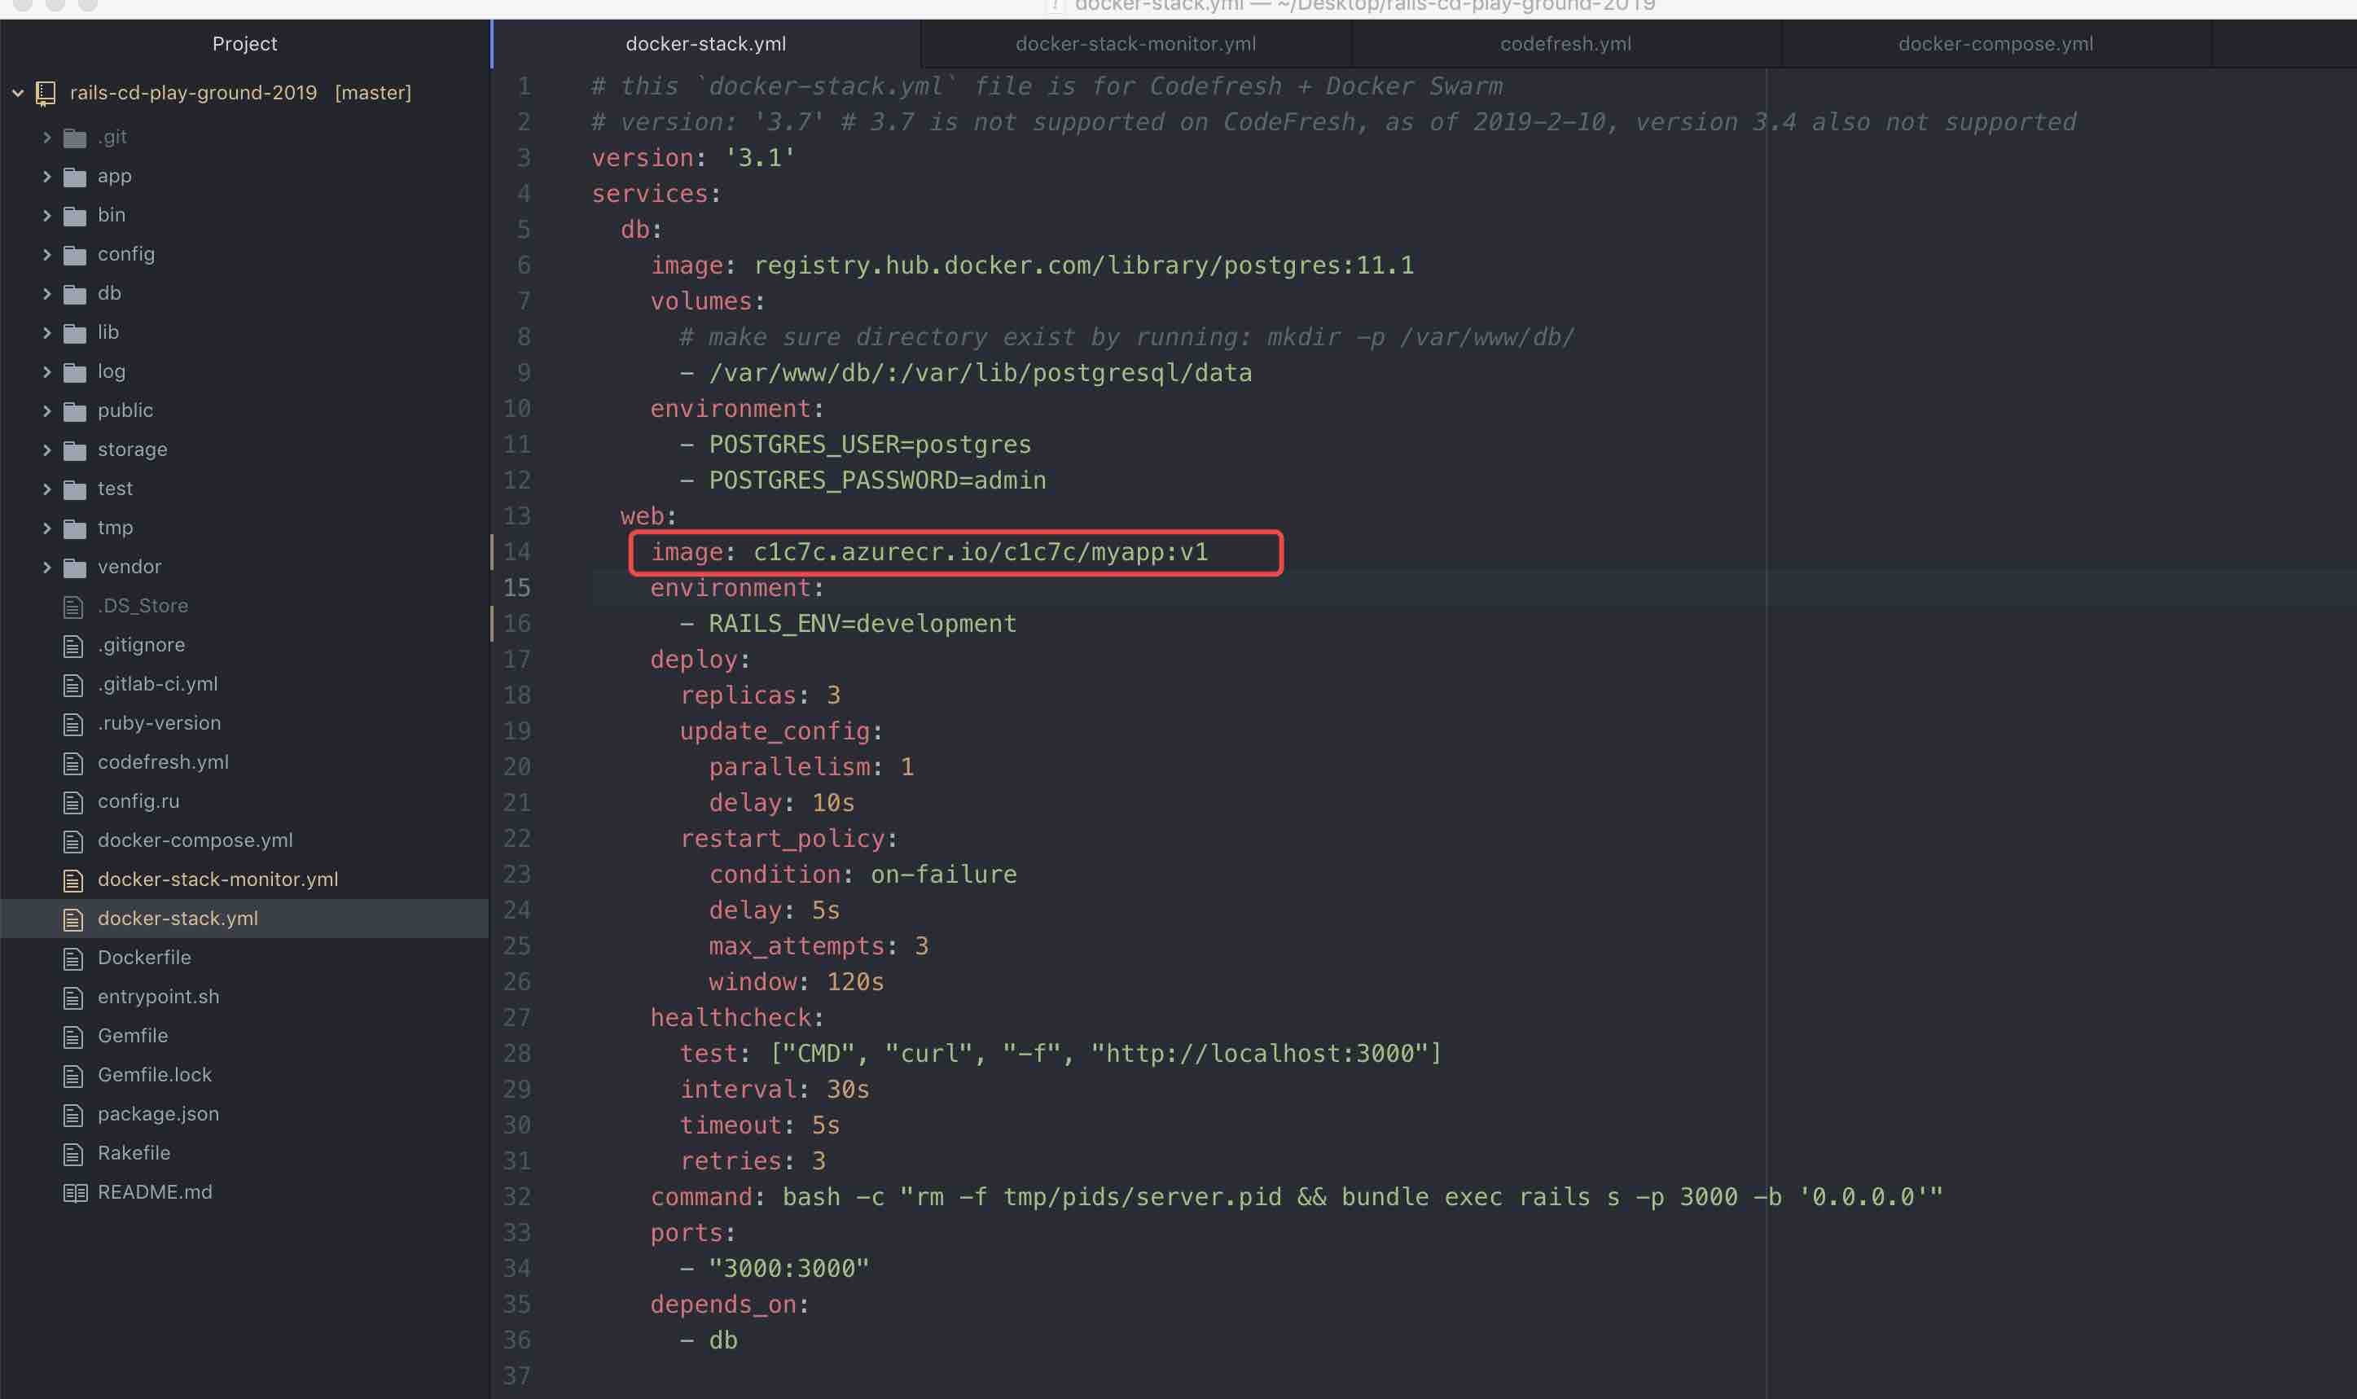Screen dimensions: 2357x1399
Task: Click the README.md file icon
Action: tap(73, 1191)
